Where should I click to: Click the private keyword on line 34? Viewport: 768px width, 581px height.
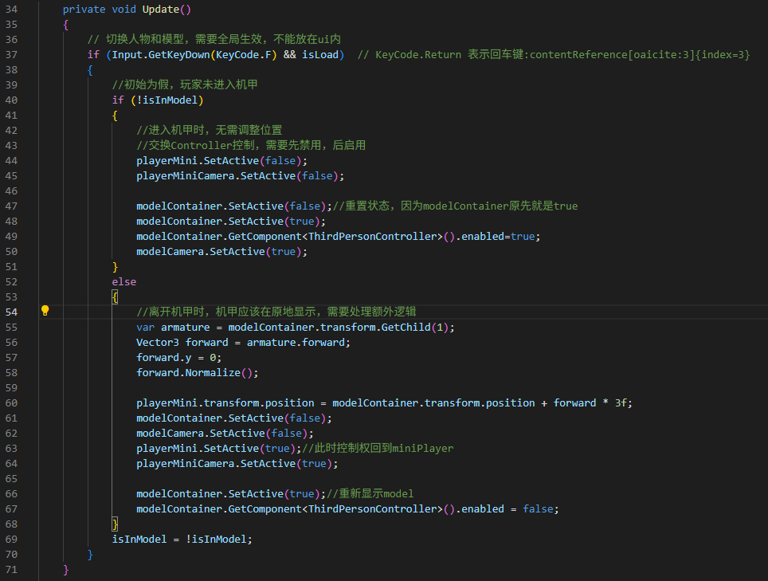(x=84, y=10)
